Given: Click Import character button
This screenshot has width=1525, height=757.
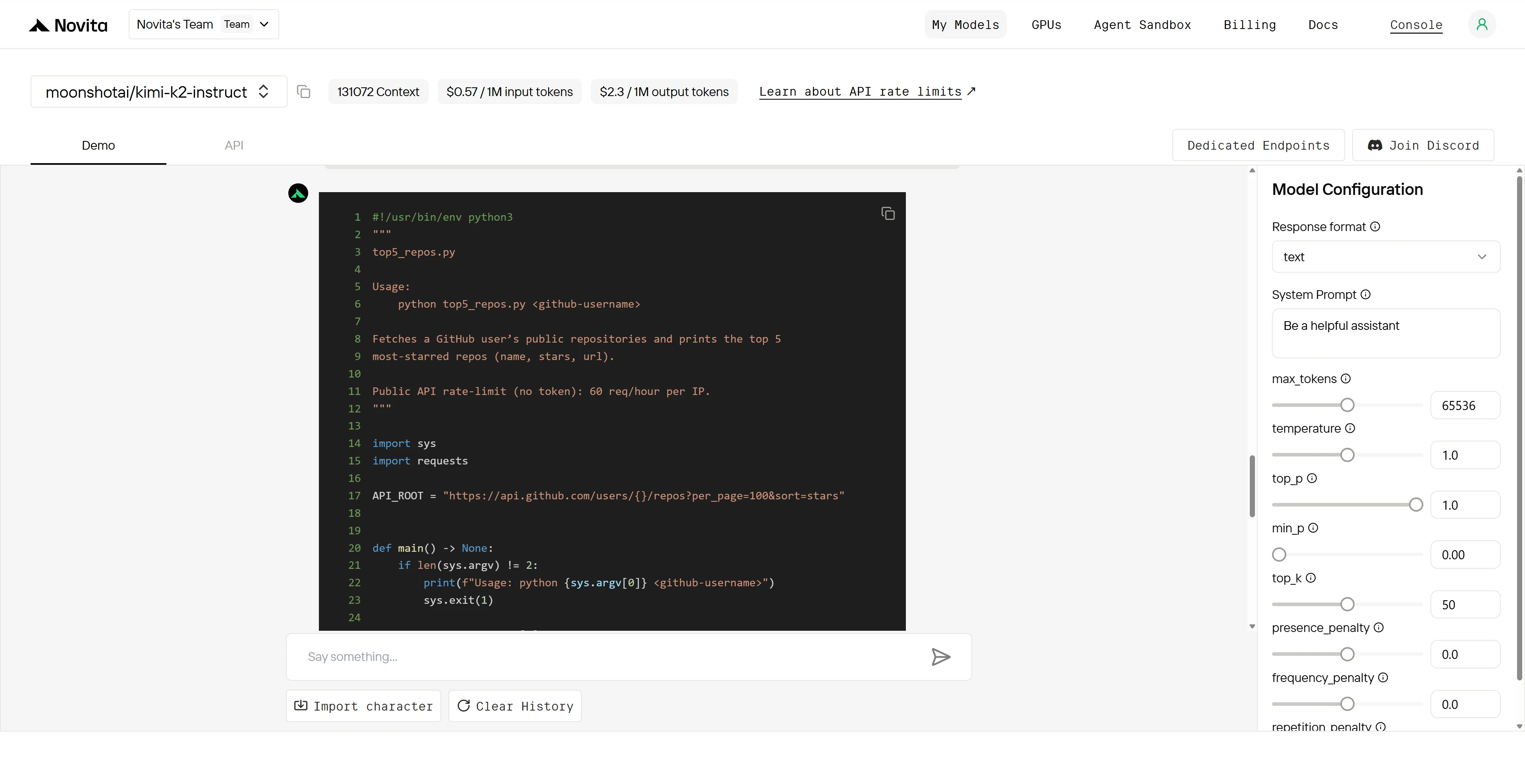Looking at the screenshot, I should point(363,706).
